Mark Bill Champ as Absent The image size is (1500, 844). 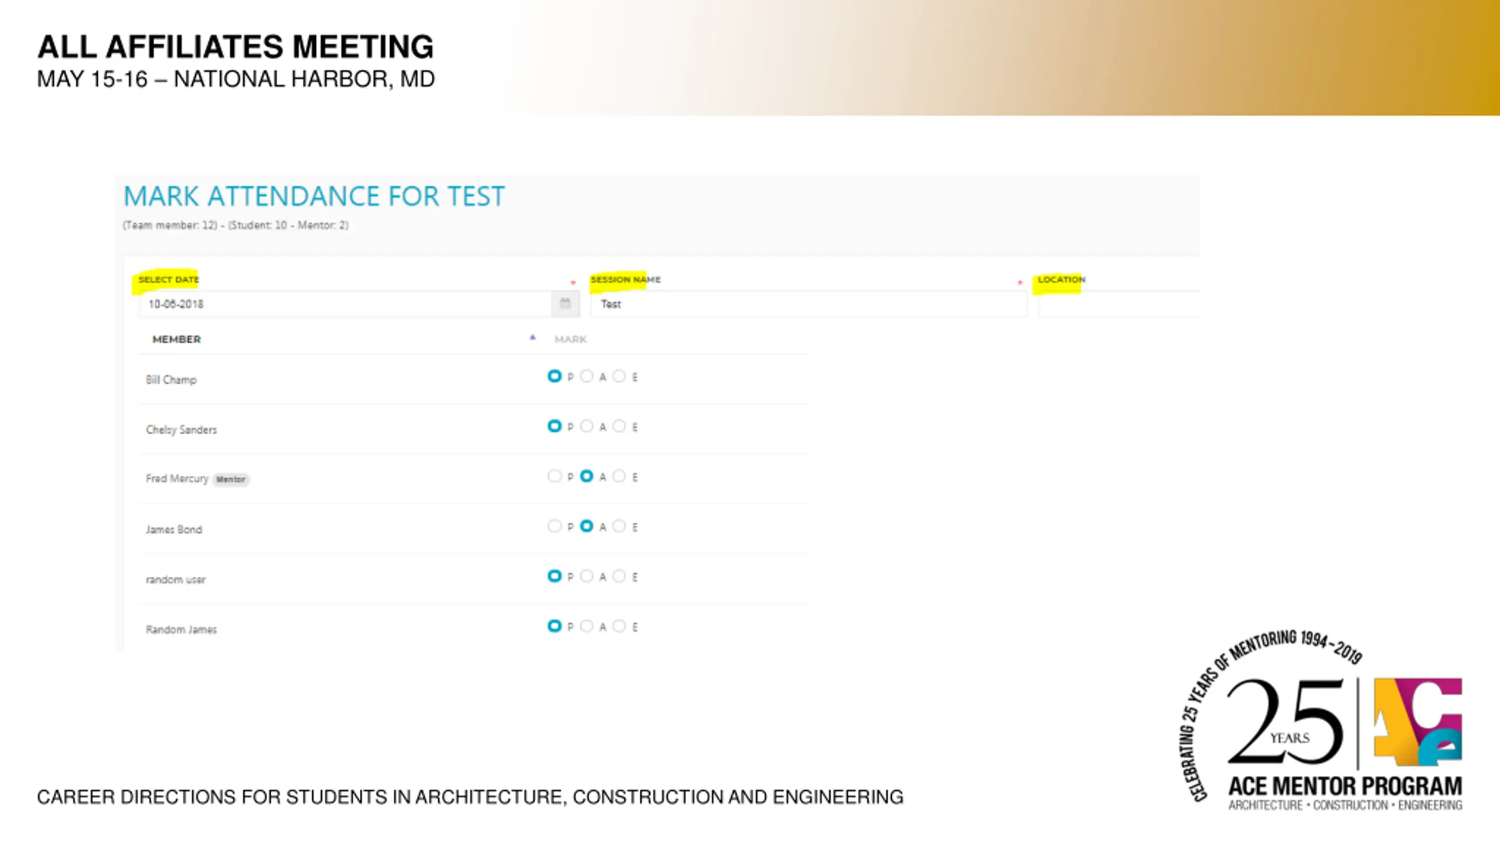pos(587,376)
